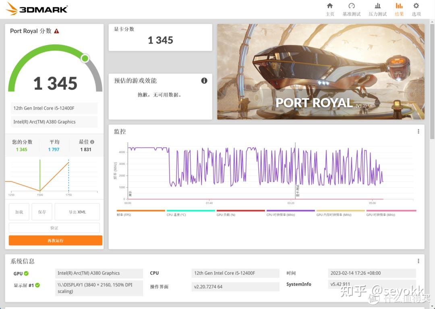Click the 验证 (validate) button

[54, 228]
